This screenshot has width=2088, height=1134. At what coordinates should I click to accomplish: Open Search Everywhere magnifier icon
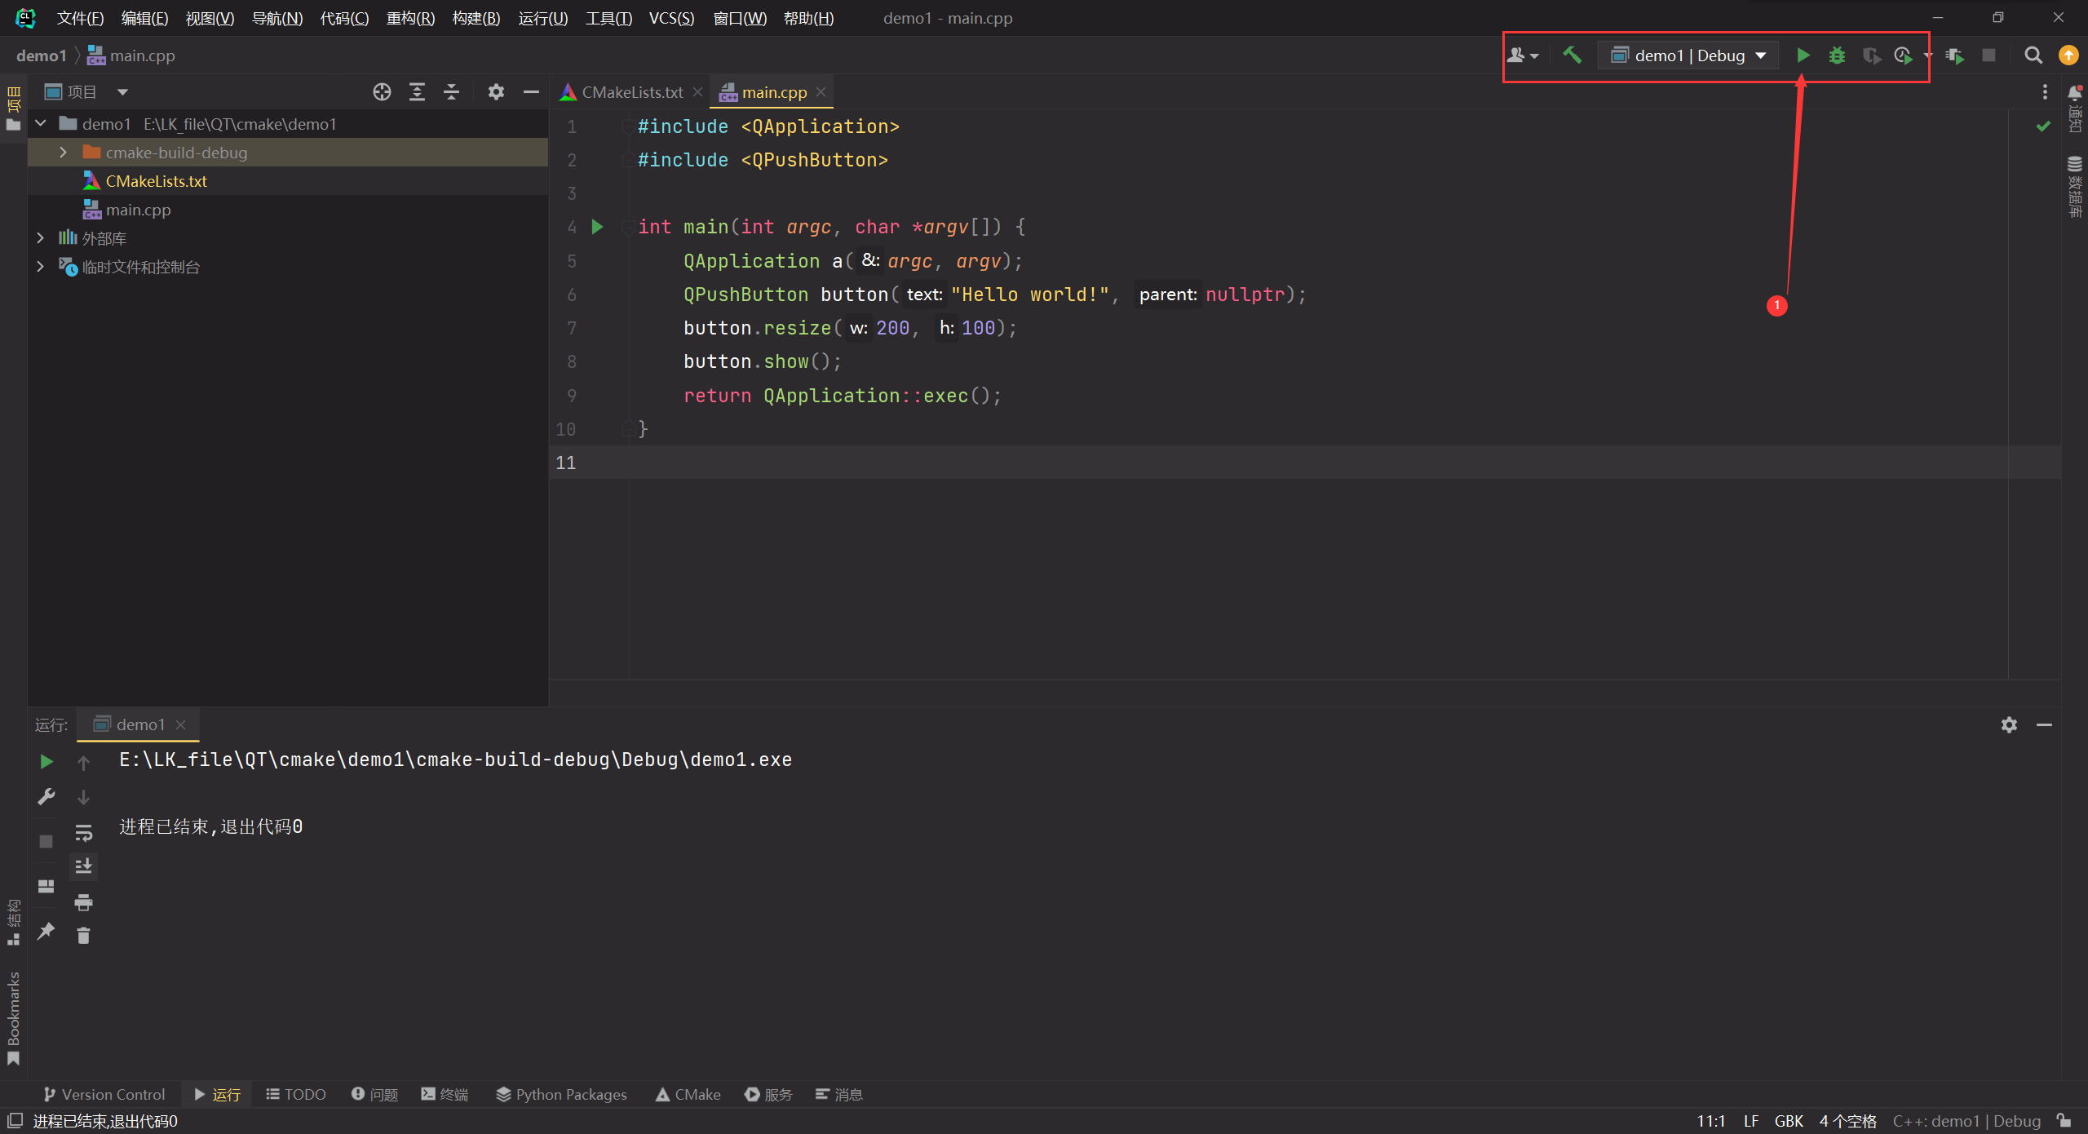pyautogui.click(x=2033, y=55)
